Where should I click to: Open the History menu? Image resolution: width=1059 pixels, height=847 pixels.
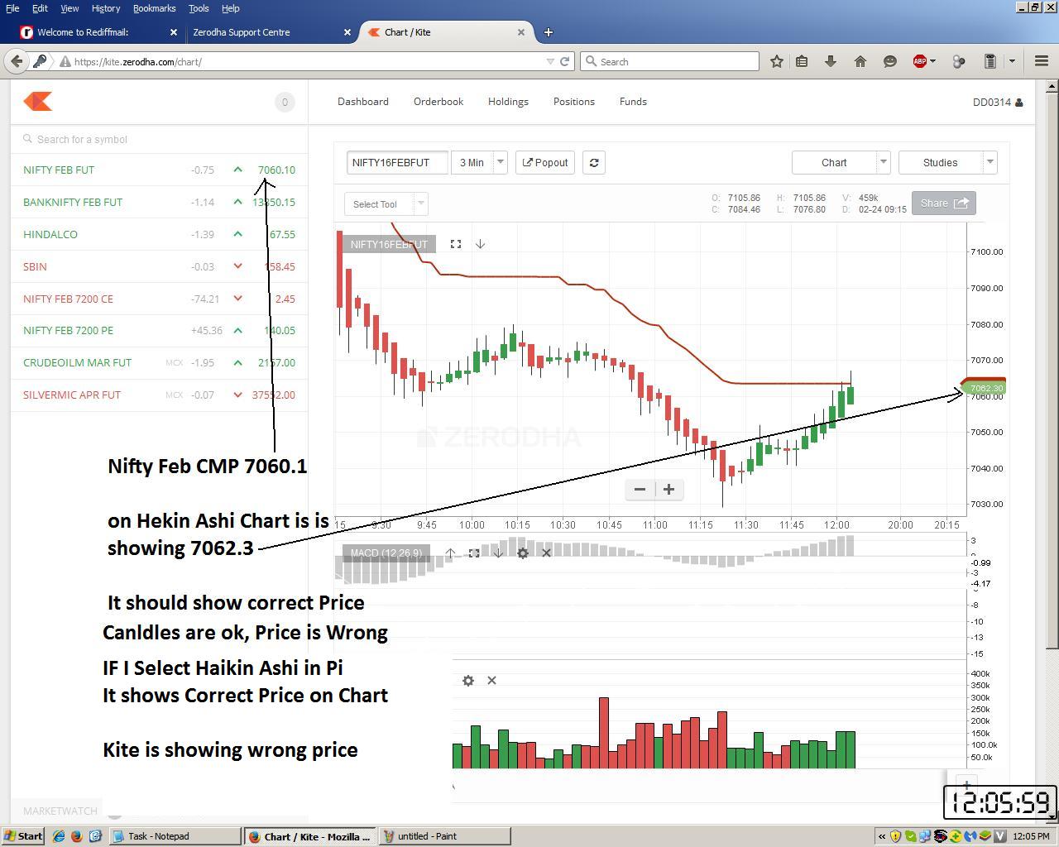[x=105, y=8]
